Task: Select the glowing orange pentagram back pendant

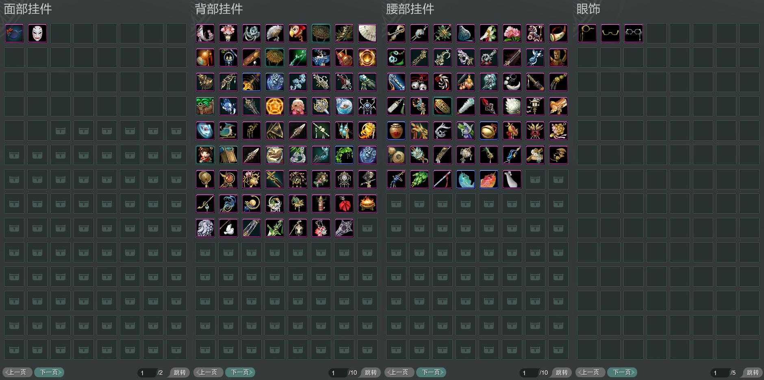Action: [x=275, y=106]
